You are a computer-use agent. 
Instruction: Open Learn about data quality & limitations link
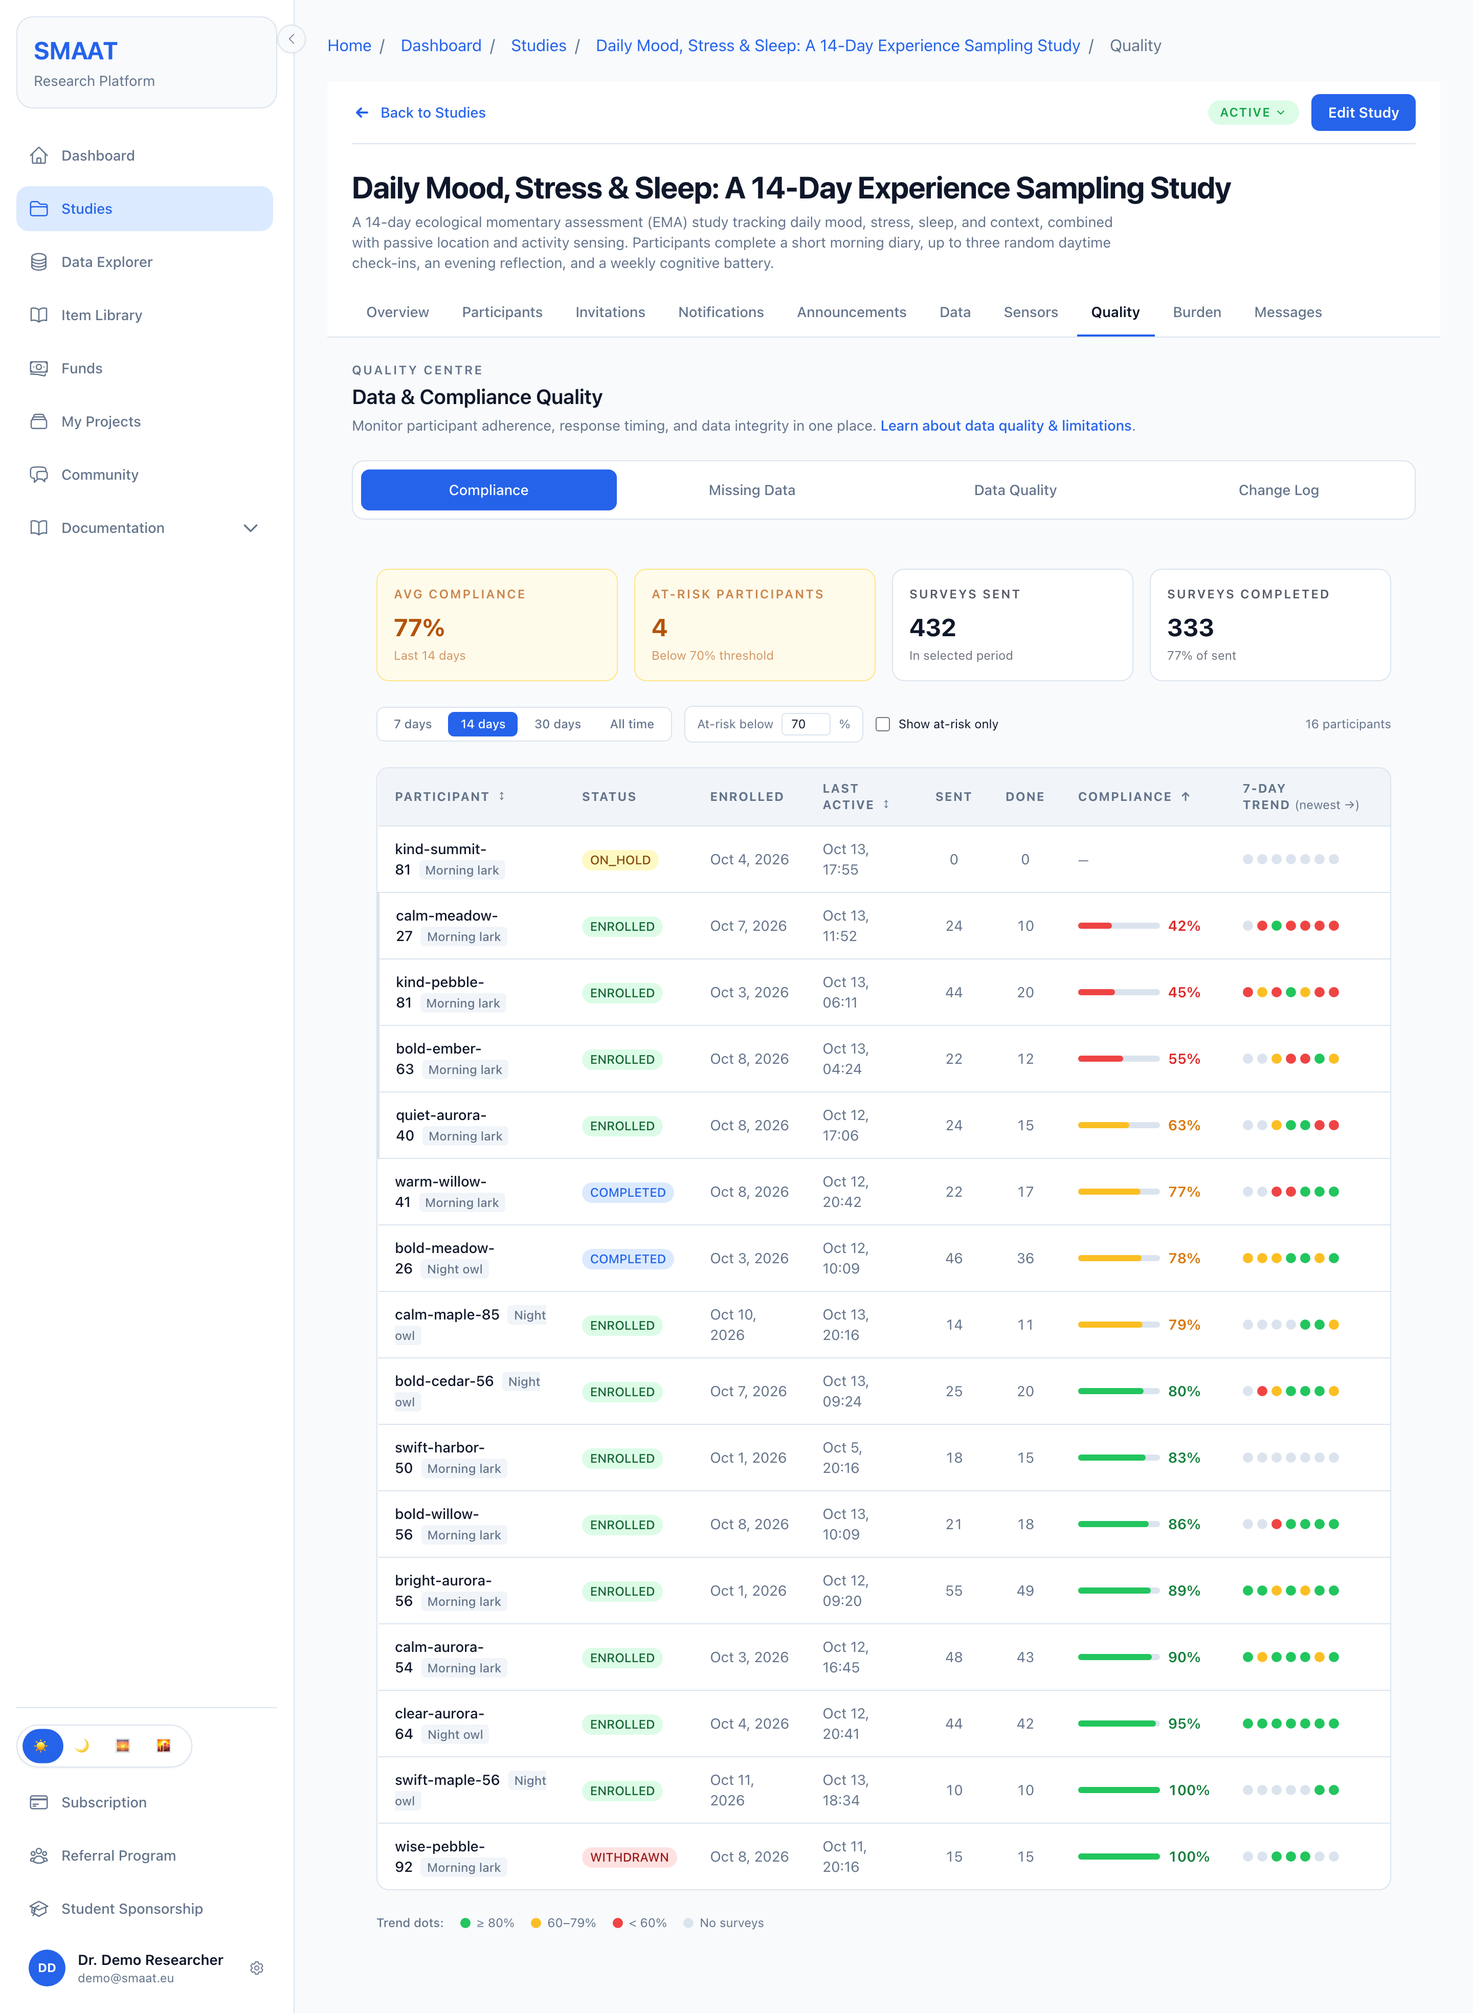(x=1006, y=425)
